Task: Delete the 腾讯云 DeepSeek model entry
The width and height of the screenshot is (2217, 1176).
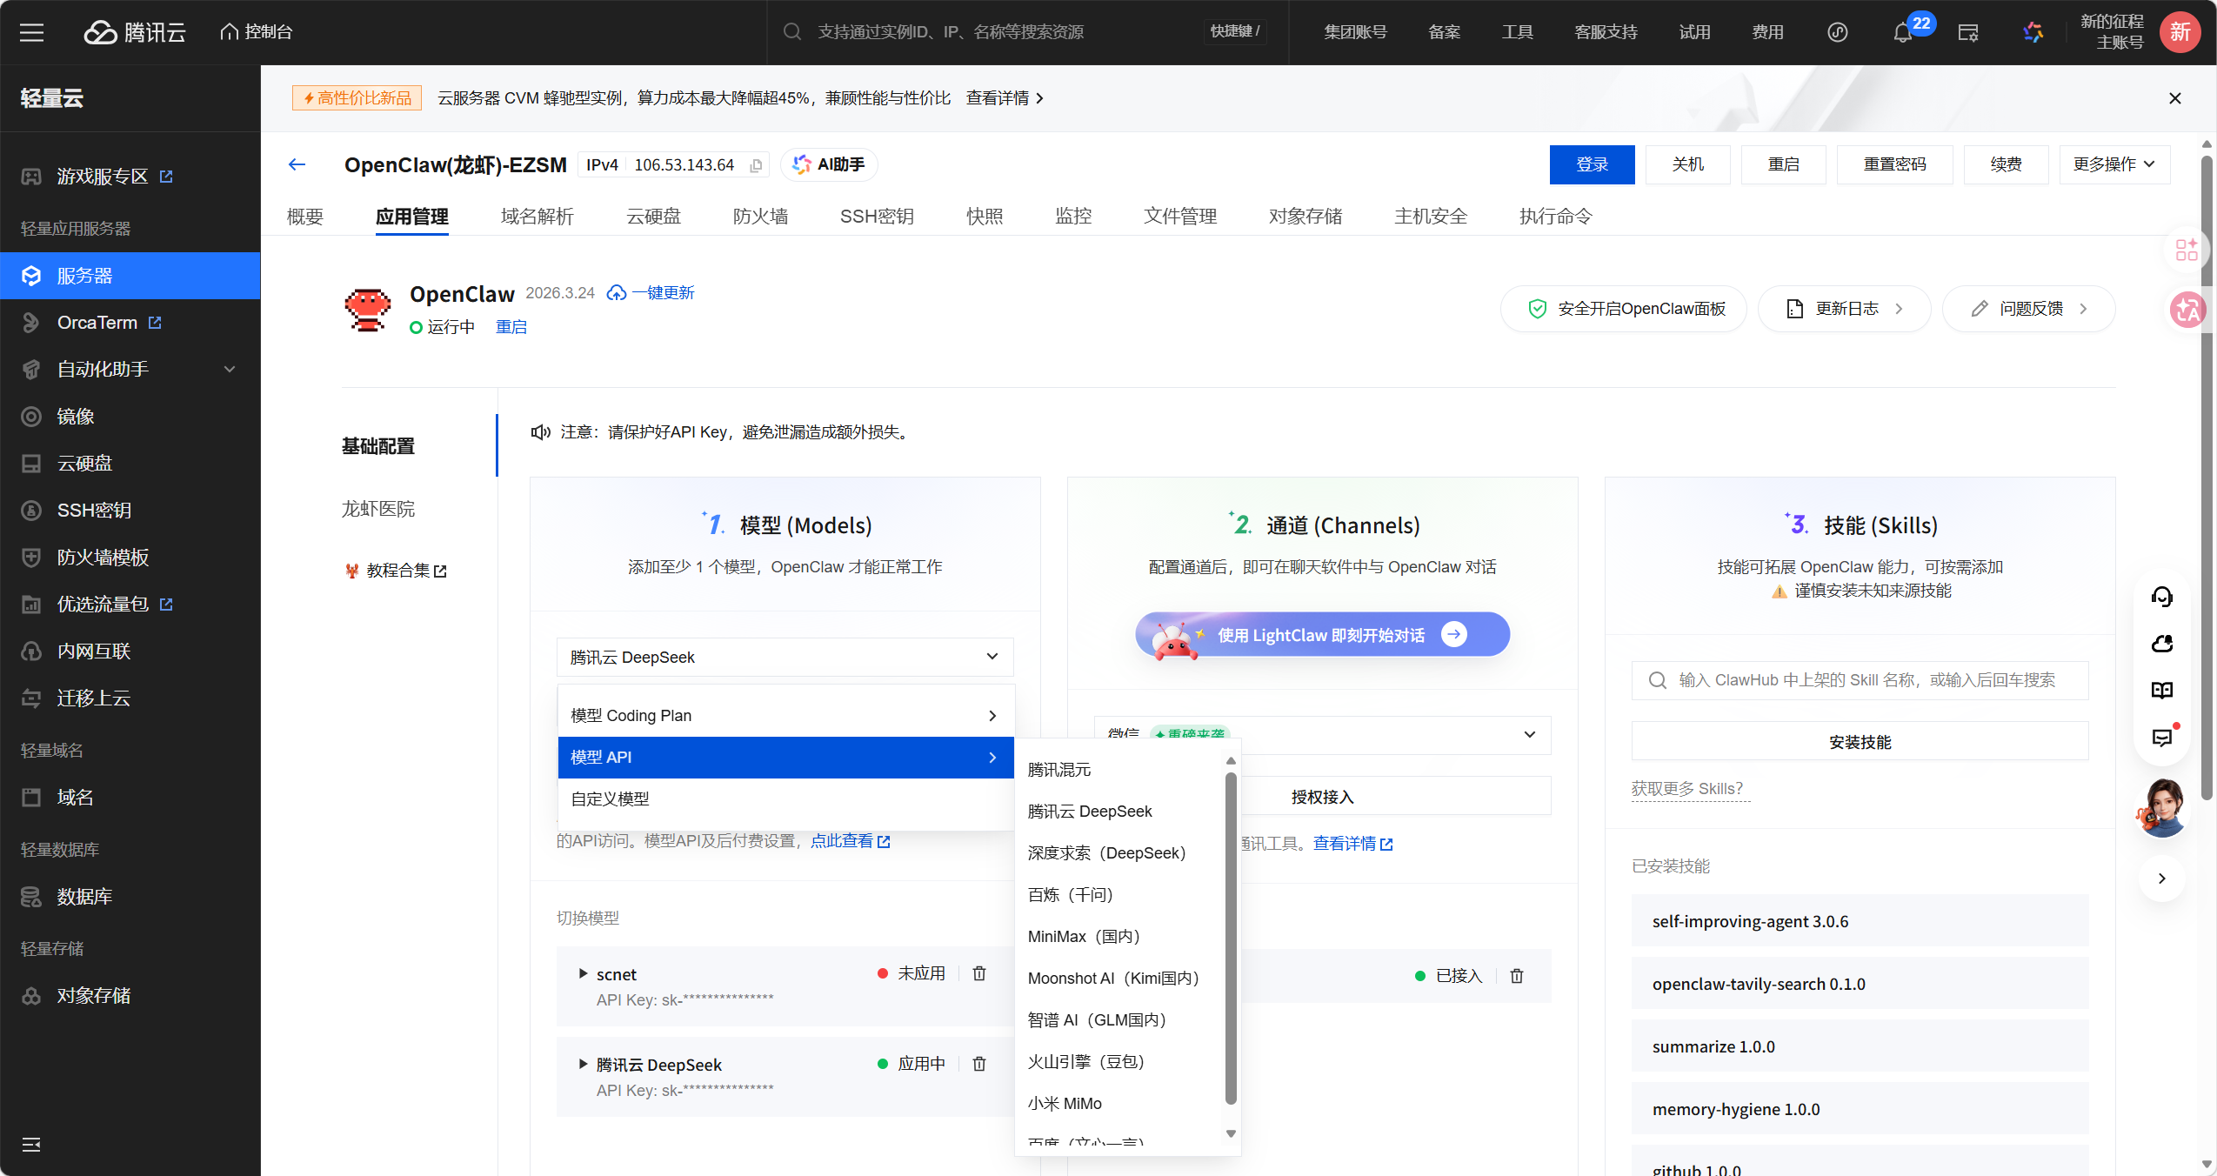Action: click(979, 1064)
